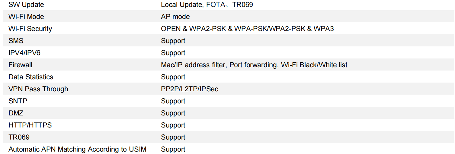Click the WPA2-PSK and WPA3 security value

pyautogui.click(x=247, y=29)
